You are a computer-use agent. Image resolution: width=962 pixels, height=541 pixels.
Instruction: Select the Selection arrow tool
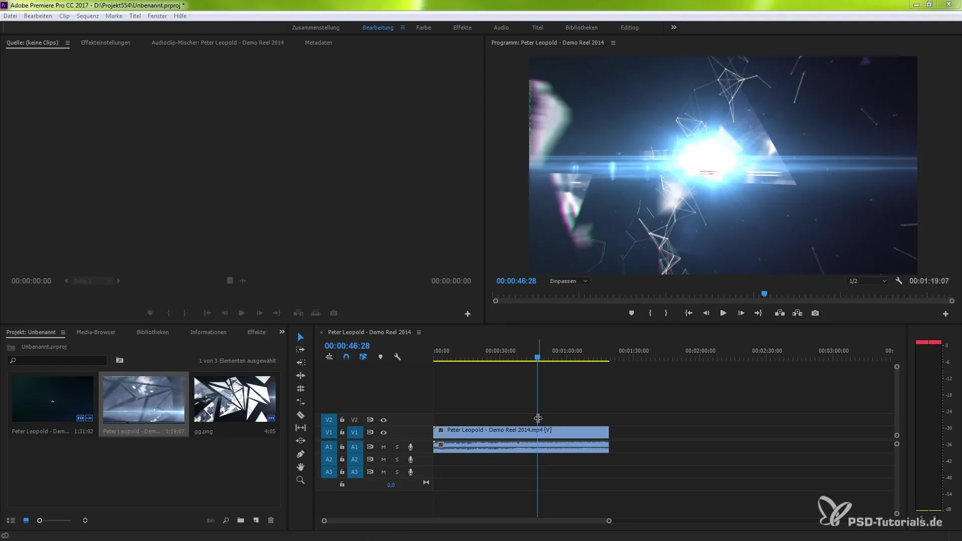click(301, 337)
